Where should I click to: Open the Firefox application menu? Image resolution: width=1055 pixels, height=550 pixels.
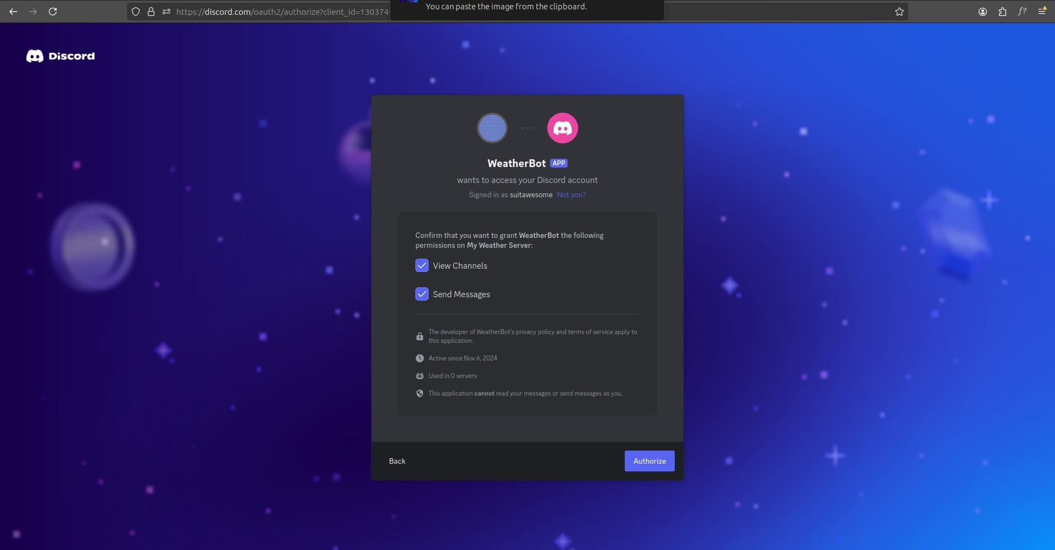[x=1042, y=12]
